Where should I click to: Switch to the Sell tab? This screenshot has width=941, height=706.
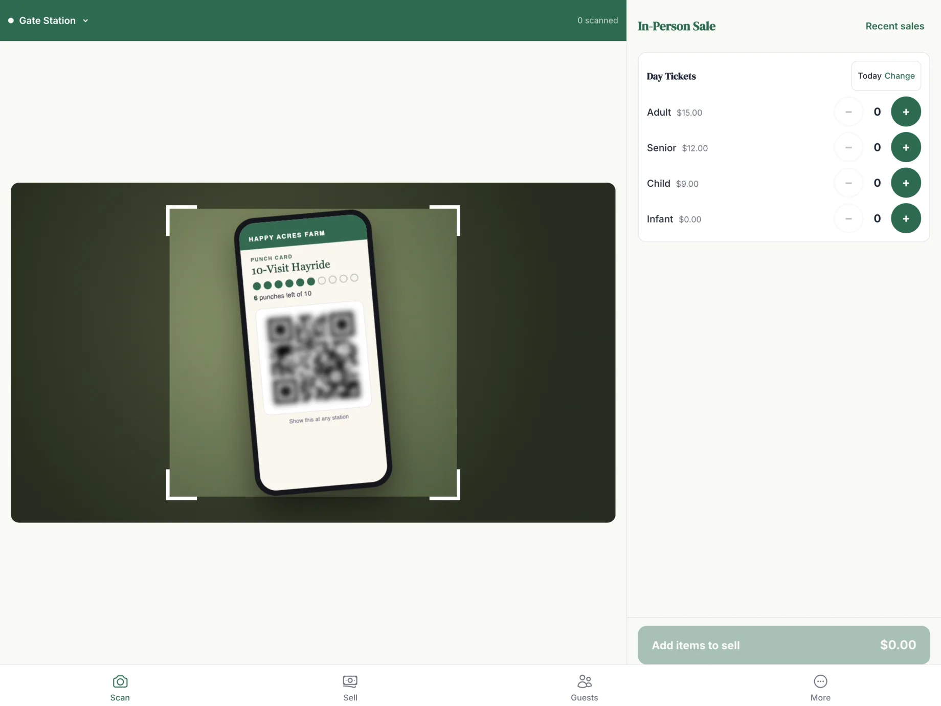350,687
